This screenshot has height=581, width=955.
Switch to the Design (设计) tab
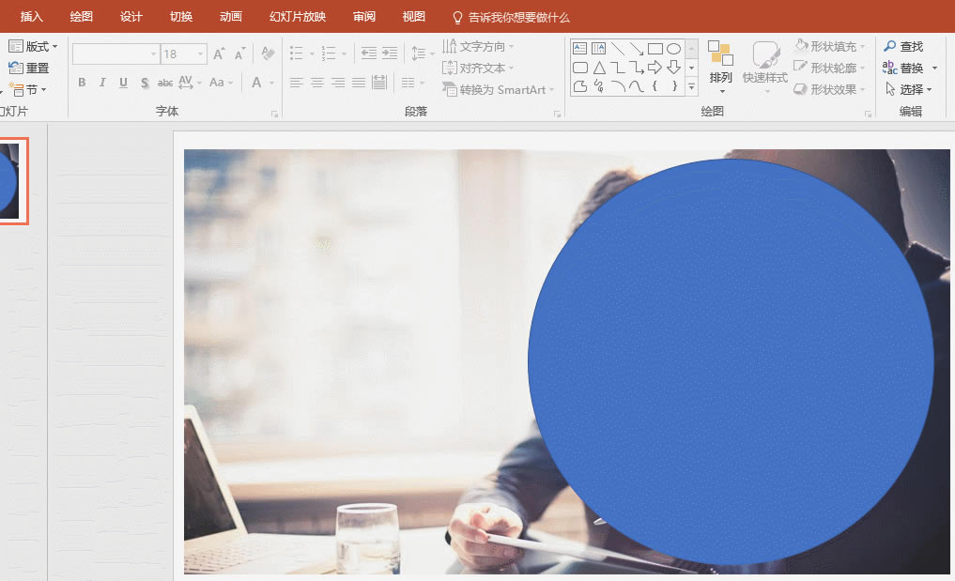pyautogui.click(x=131, y=17)
